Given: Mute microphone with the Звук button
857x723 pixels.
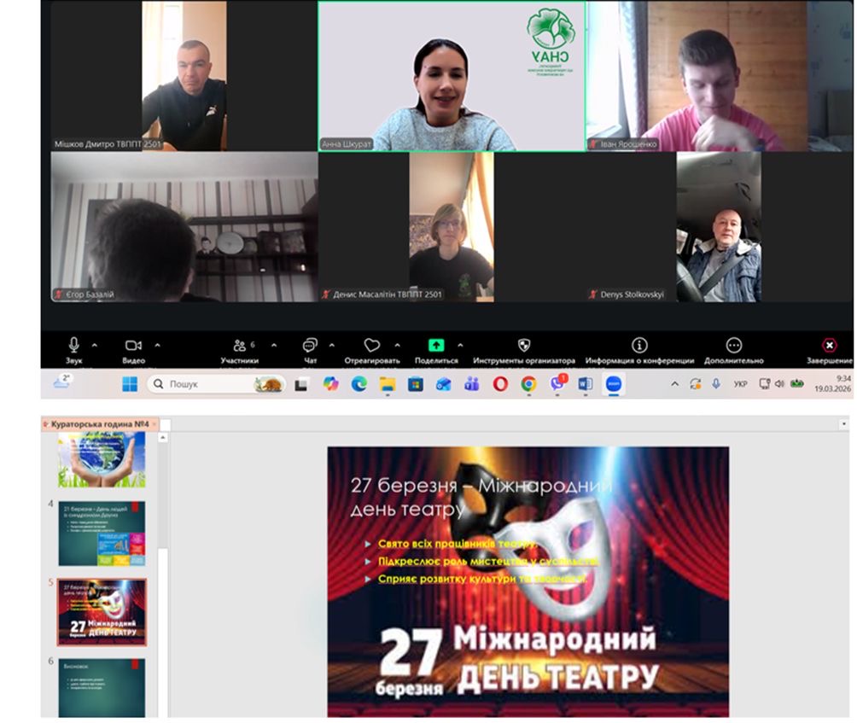Looking at the screenshot, I should (x=74, y=345).
